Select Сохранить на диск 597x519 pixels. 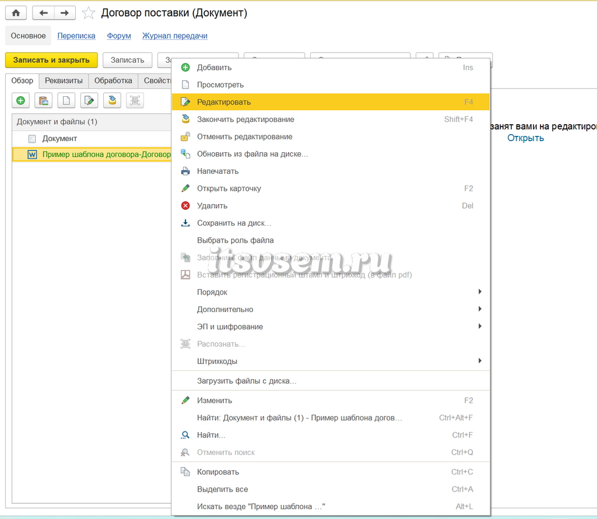click(331, 223)
